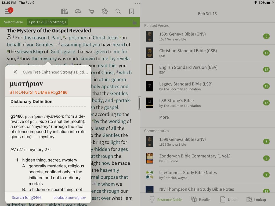Image resolution: width=275 pixels, height=206 pixels.
Task: Open the Legacy Standard Bible (LSB) row
Action: coord(208,86)
